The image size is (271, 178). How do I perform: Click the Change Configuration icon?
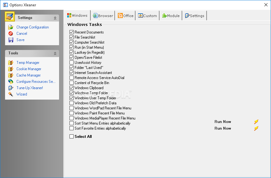11,27
